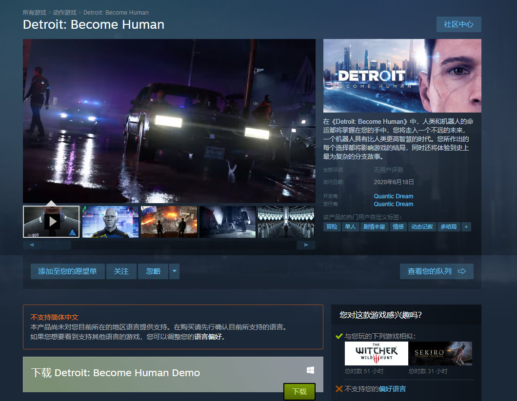Click the 不支持简体中文 warning title

pos(55,317)
